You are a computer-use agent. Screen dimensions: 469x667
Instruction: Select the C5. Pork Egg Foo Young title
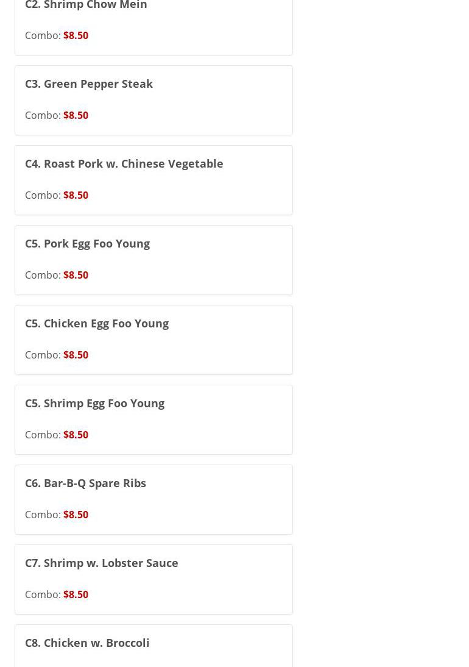(87, 243)
